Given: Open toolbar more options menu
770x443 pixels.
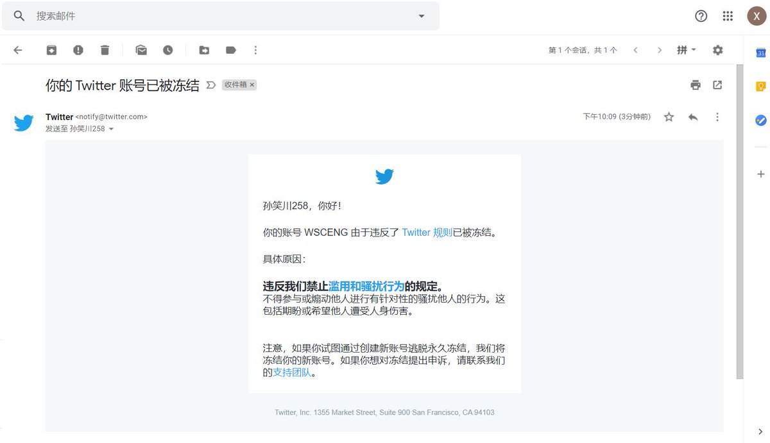Looking at the screenshot, I should tap(255, 50).
